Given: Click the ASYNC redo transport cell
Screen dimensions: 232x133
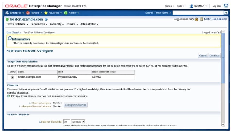Looking at the screenshot, I should pyautogui.click(x=113, y=77).
